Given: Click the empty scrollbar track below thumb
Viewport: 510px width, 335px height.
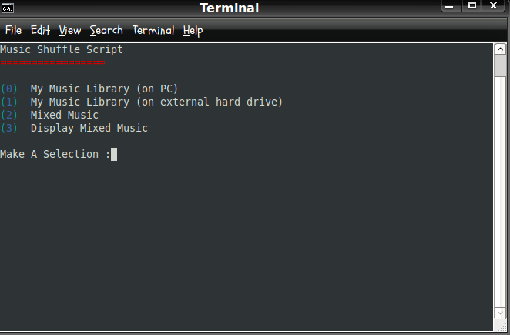Looking at the screenshot, I should point(500,192).
